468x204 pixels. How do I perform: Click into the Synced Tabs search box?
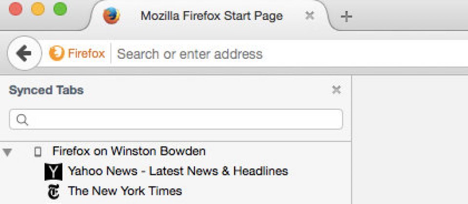click(x=176, y=119)
